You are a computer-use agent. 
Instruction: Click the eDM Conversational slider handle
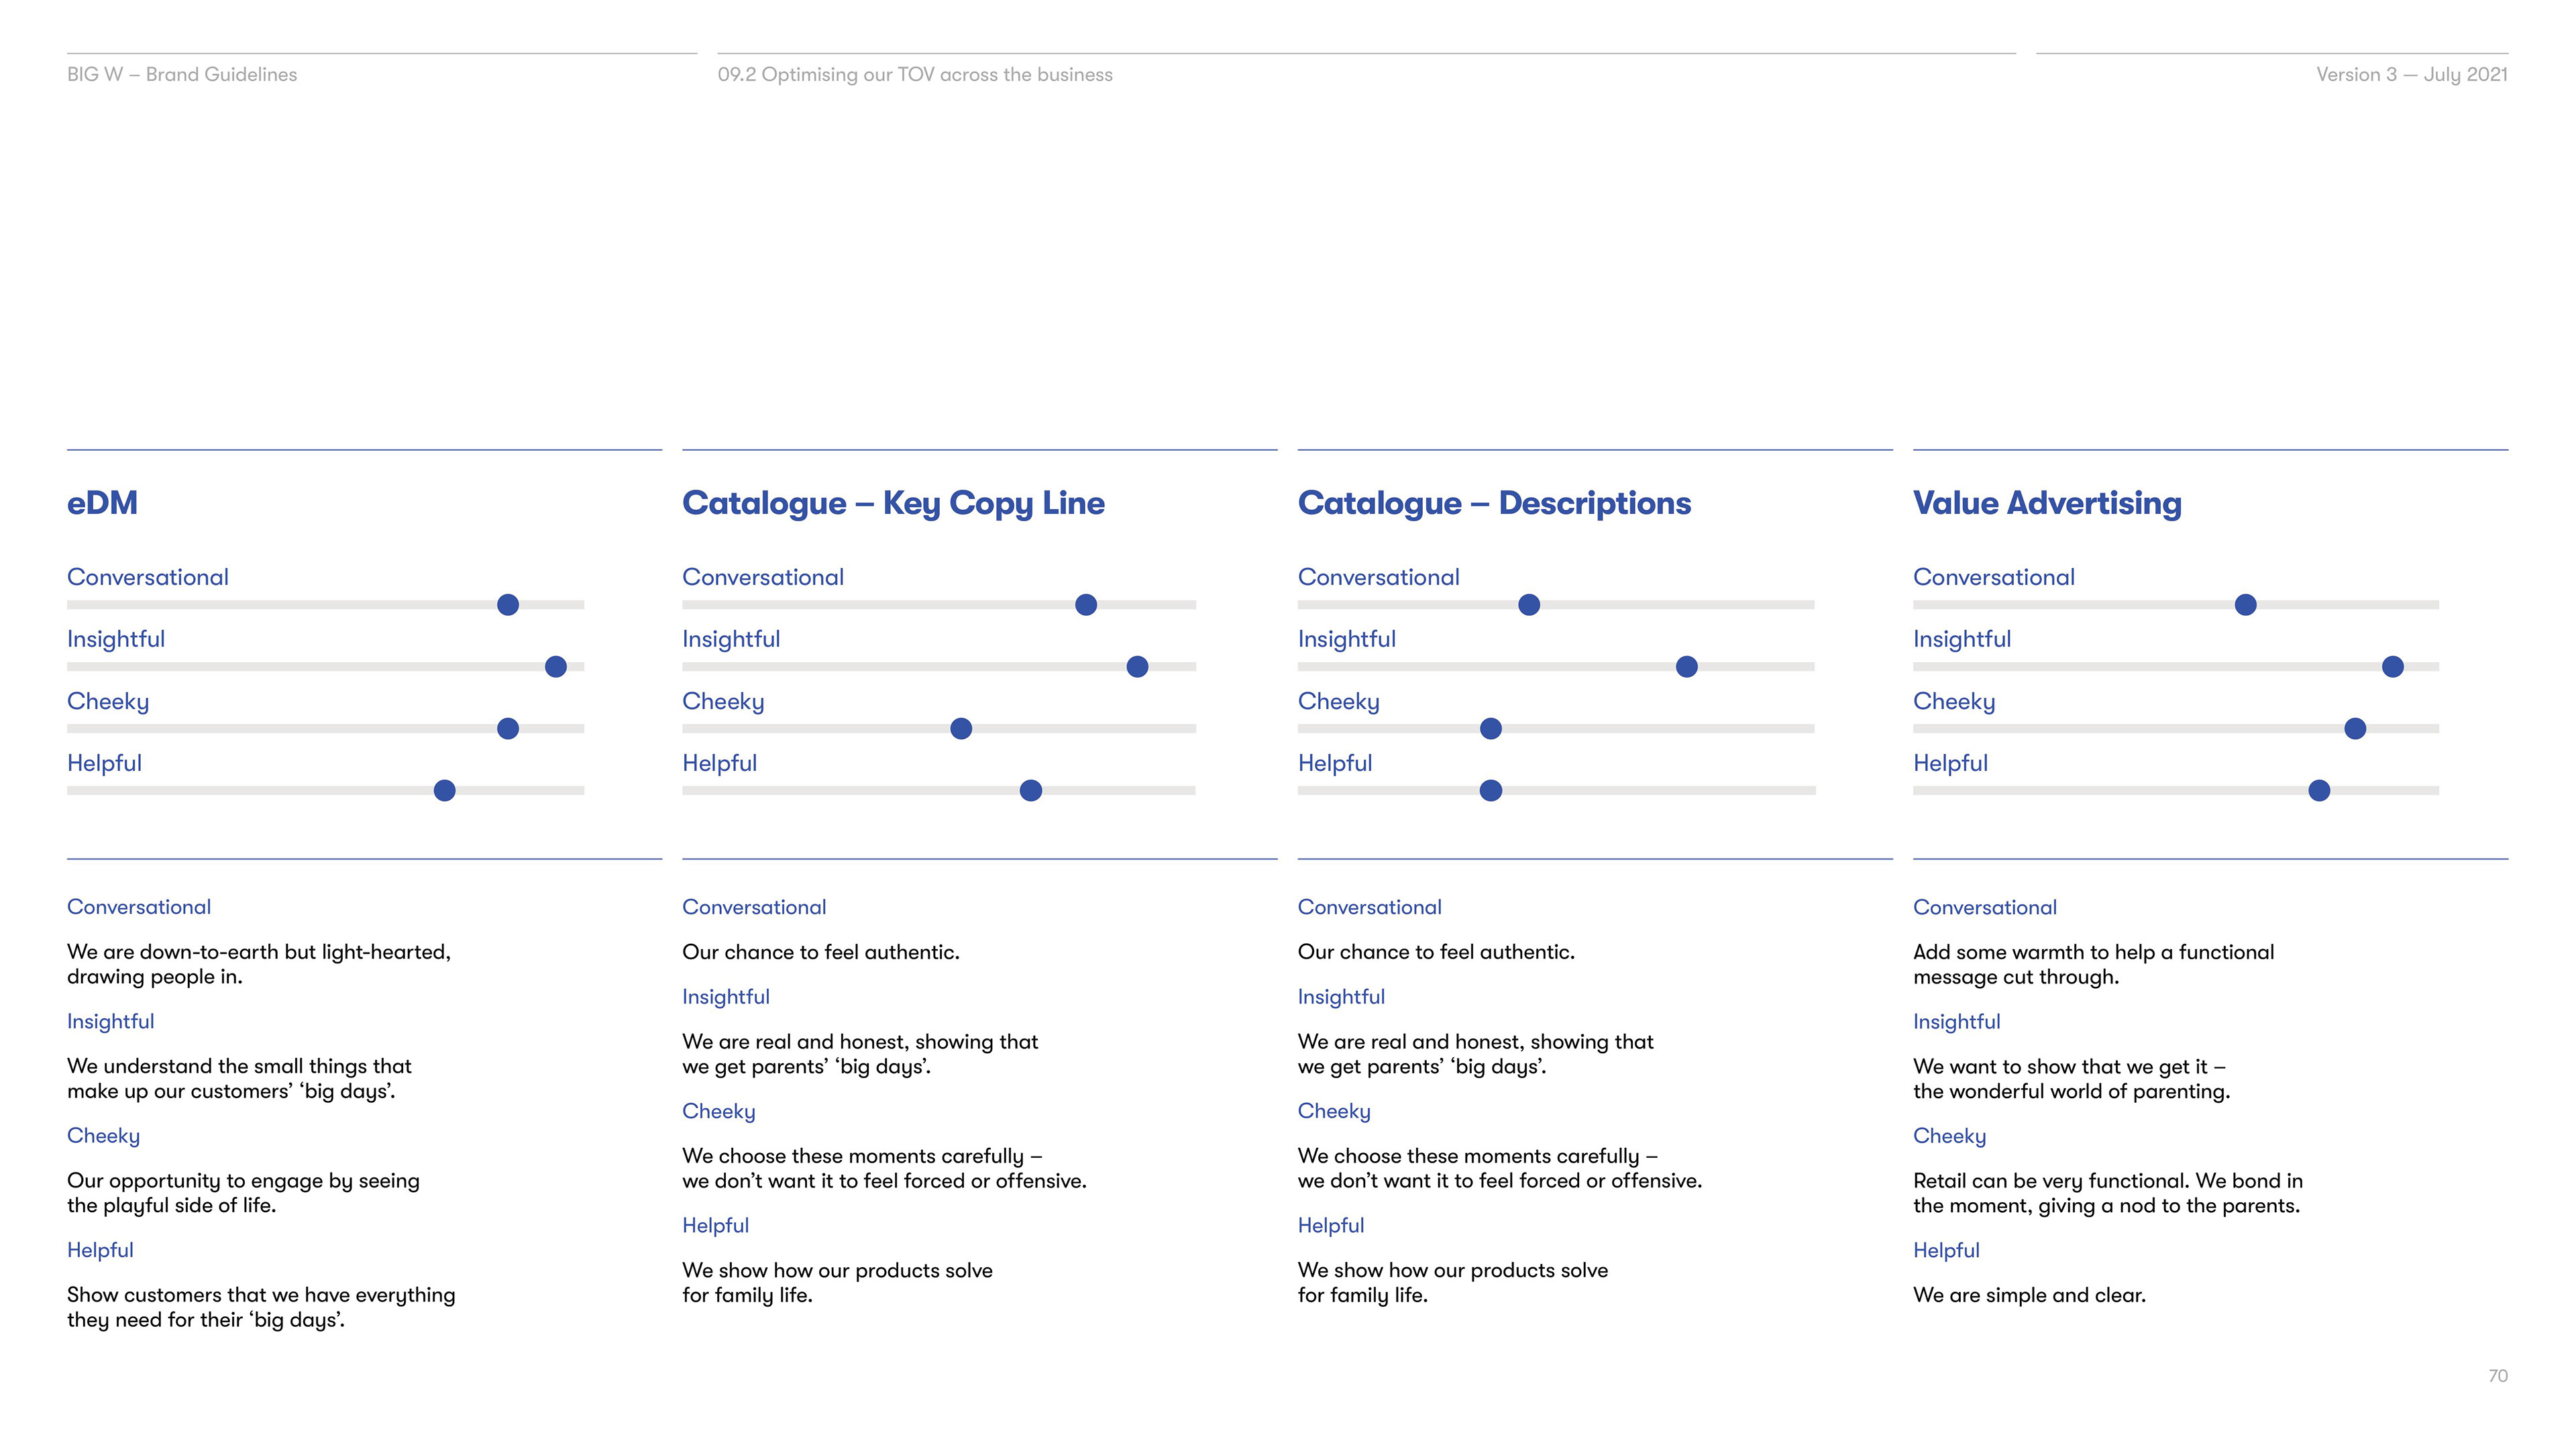point(508,605)
